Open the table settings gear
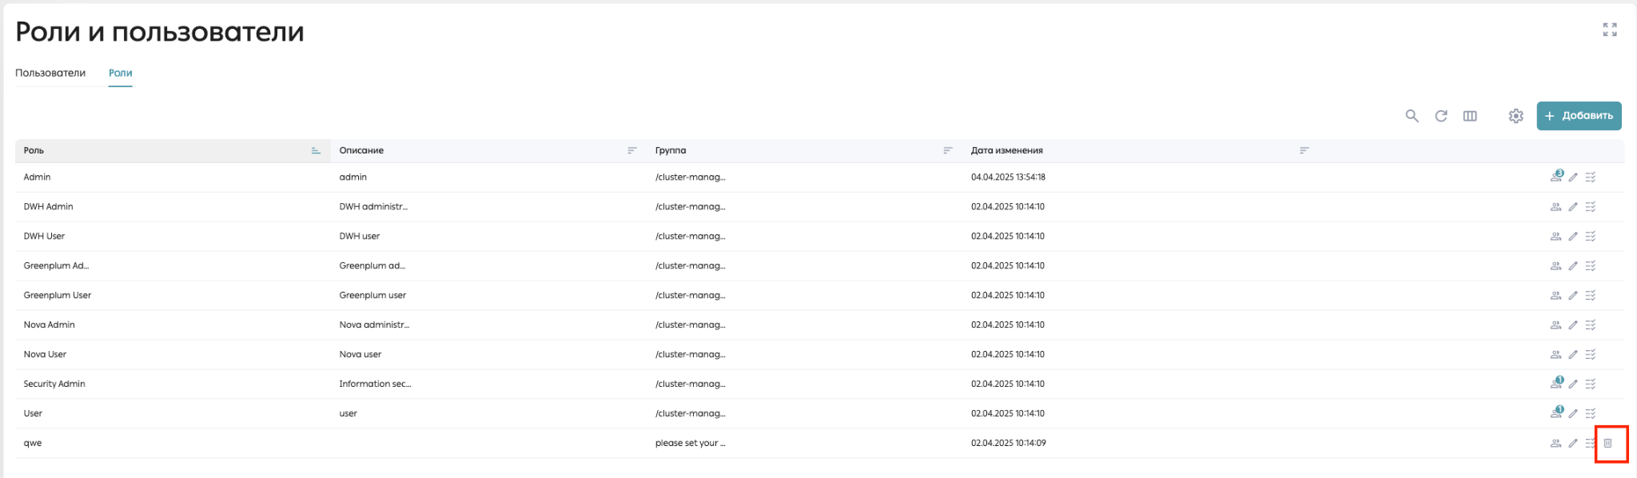The image size is (1637, 478). [1516, 116]
